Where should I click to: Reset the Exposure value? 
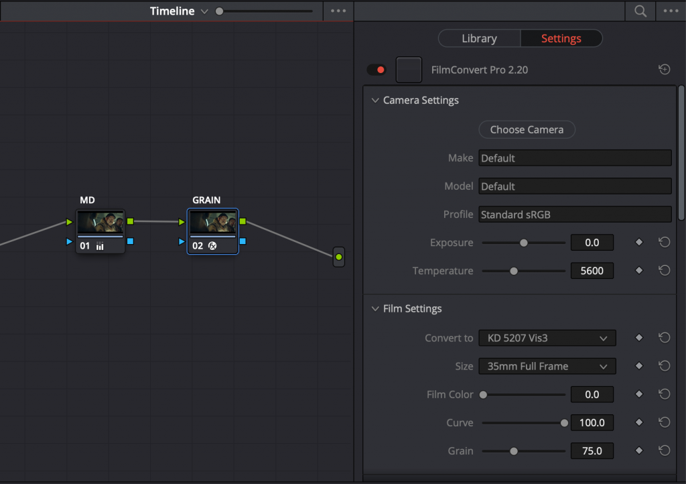click(664, 242)
